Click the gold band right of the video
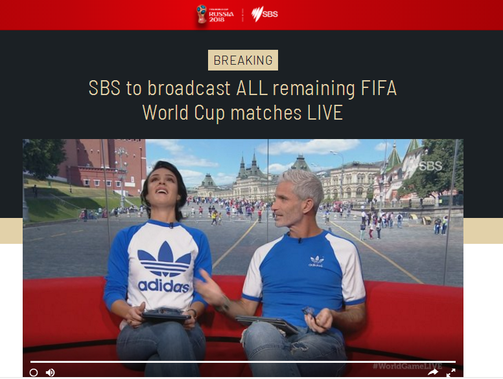Viewport: 503px width, 379px height. click(483, 231)
